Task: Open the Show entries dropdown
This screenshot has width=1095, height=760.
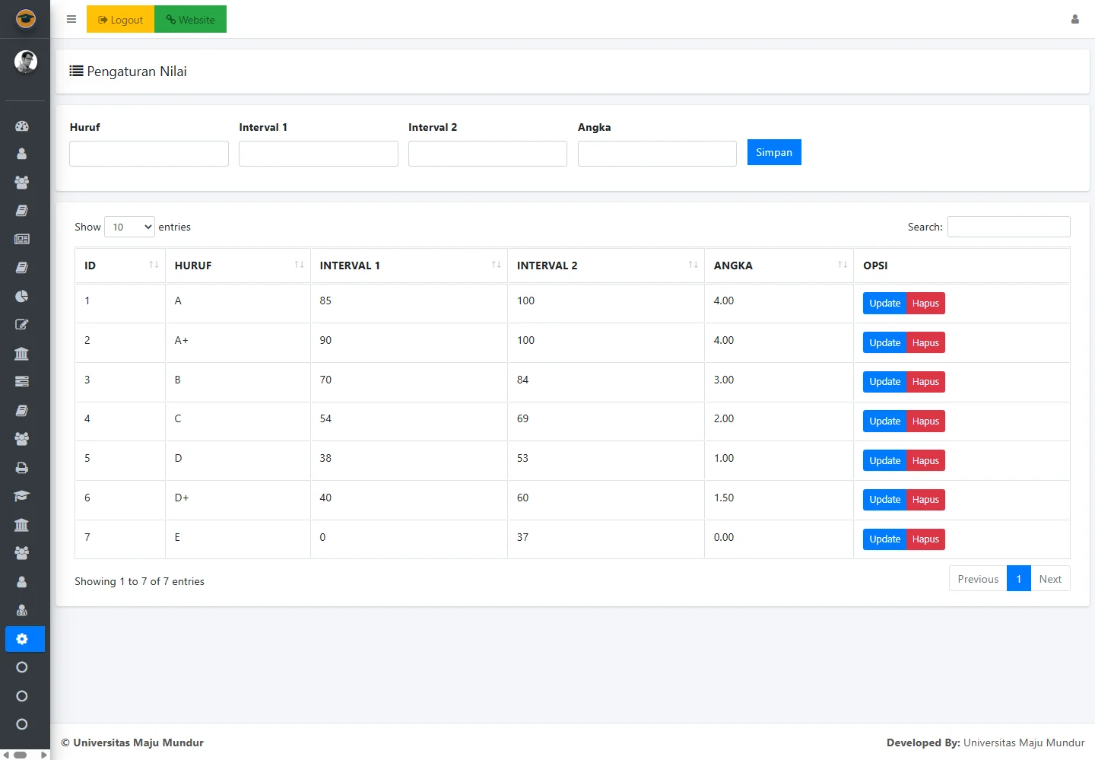Action: coord(129,227)
